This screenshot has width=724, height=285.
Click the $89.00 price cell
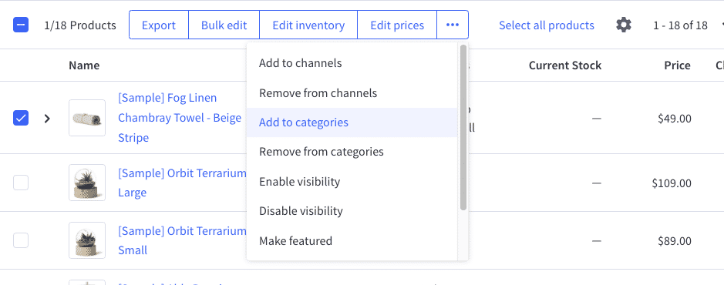tap(675, 241)
